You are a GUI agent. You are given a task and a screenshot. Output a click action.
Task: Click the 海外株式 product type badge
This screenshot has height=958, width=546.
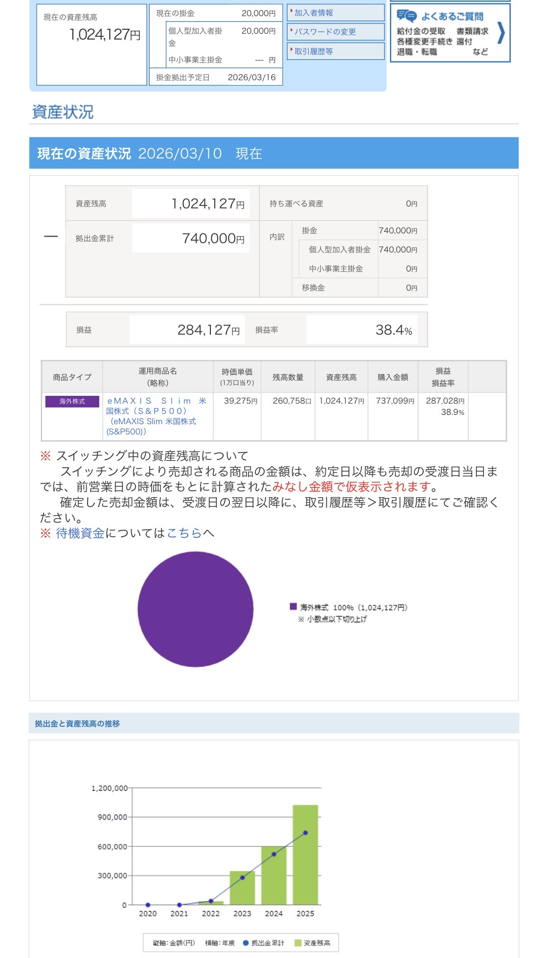click(72, 401)
